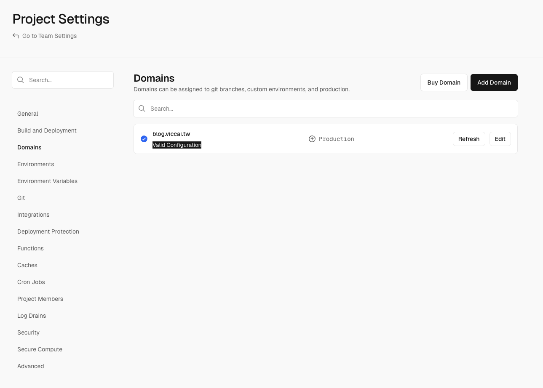The image size is (543, 388).
Task: Click the Production up-arrow circle icon
Action: coord(312,139)
